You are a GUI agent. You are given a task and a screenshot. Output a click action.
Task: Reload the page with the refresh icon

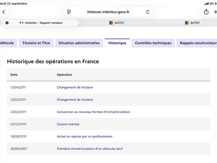[x=148, y=12]
